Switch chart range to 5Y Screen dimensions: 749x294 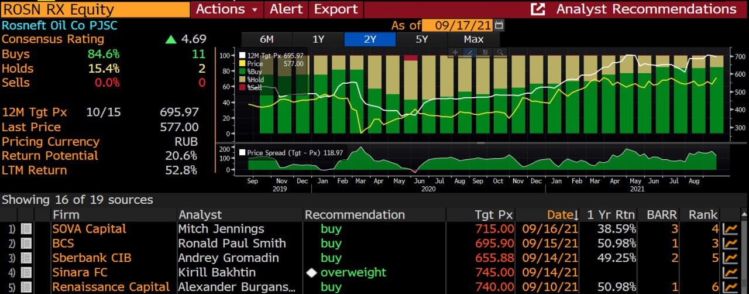point(421,39)
